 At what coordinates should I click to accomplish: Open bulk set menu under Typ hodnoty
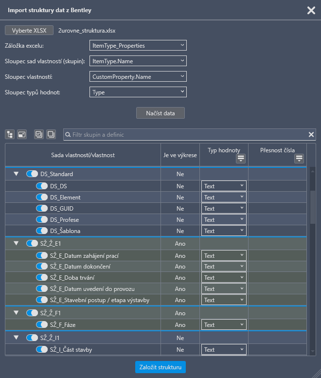[241, 159]
